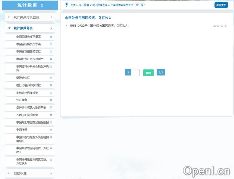Open 1985-2022年中国外债与国民经济、外汇收入 article

[99, 26]
